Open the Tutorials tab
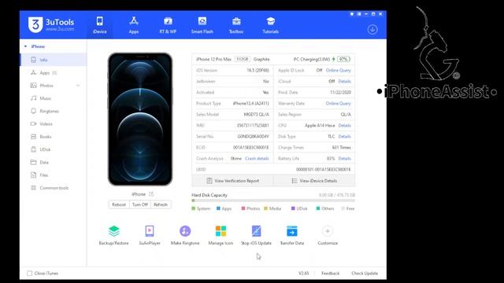Image resolution: width=504 pixels, height=283 pixels. tap(271, 25)
